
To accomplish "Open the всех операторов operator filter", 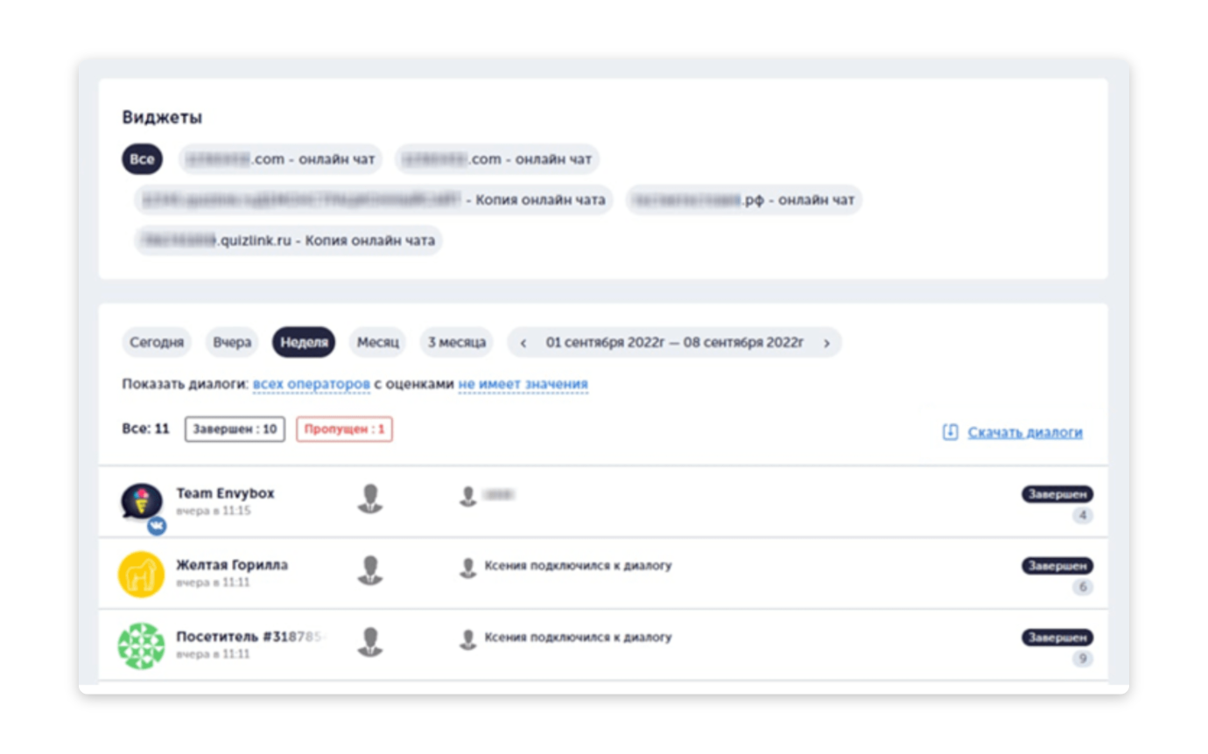I will pyautogui.click(x=311, y=384).
